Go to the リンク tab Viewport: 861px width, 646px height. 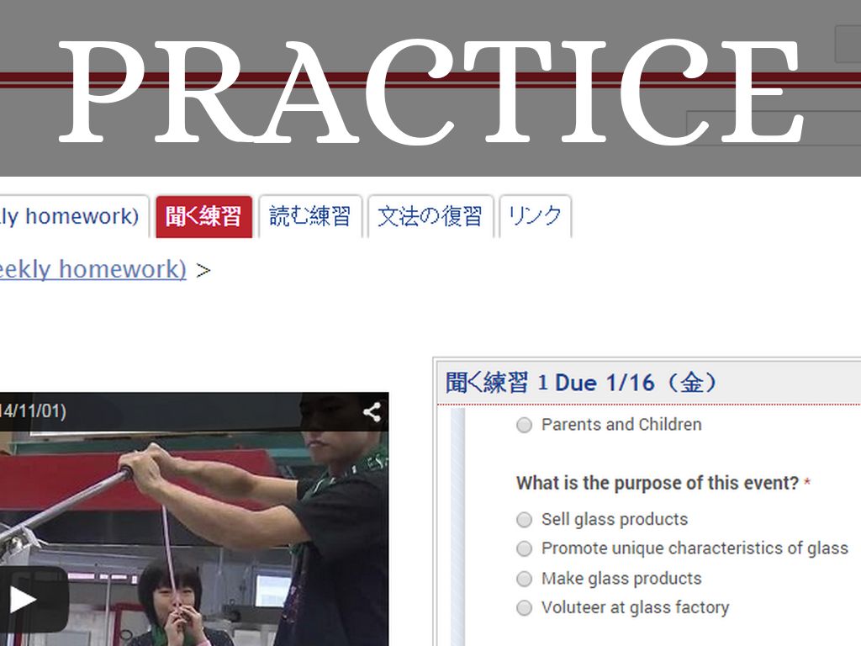(536, 216)
